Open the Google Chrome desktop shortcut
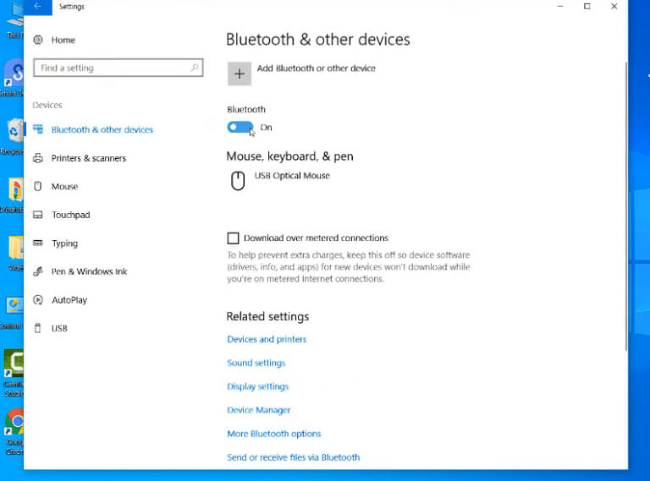 tap(14, 423)
